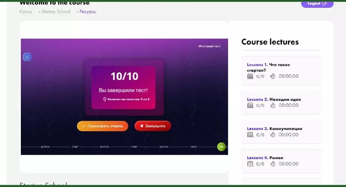Click the Количество попыток text
The height and width of the screenshot is (187, 346).
pos(129,99)
